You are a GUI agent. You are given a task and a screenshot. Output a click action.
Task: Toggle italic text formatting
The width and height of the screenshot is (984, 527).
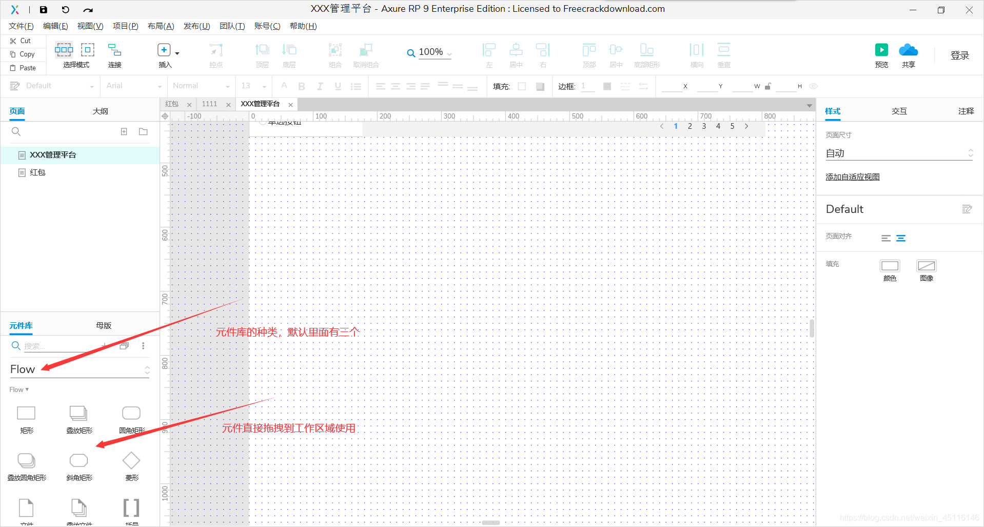320,86
